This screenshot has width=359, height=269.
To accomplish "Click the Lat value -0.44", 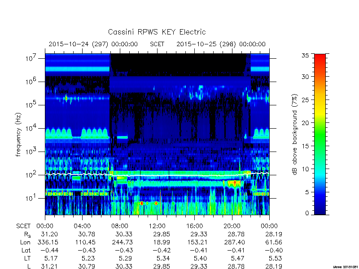I will [x=49, y=251].
